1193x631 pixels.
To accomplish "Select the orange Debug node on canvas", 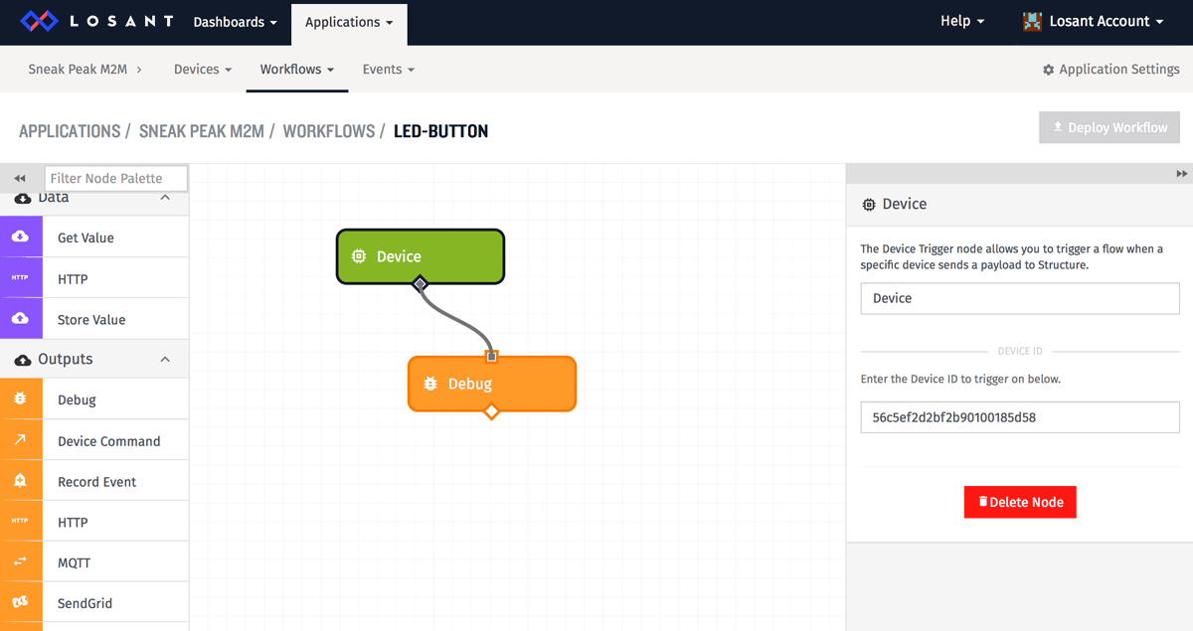I will click(492, 384).
